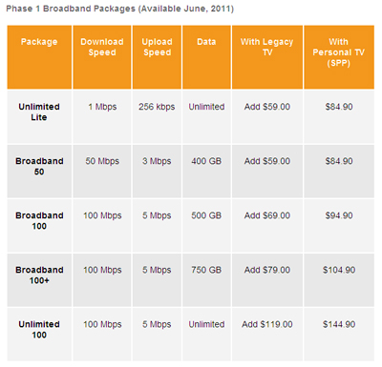The image size is (382, 367).
Task: Select the 400 GB data cell
Action: coord(206,161)
